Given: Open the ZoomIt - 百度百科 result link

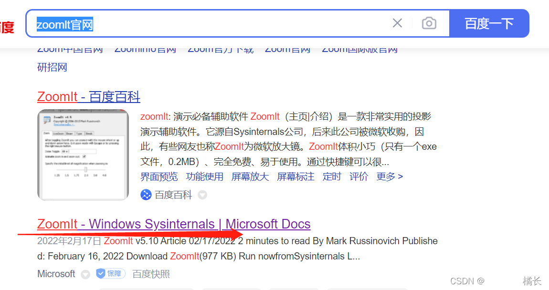Looking at the screenshot, I should 88,96.
